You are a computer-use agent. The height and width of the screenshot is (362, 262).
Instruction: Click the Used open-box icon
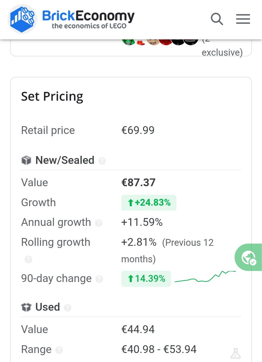pyautogui.click(x=26, y=307)
